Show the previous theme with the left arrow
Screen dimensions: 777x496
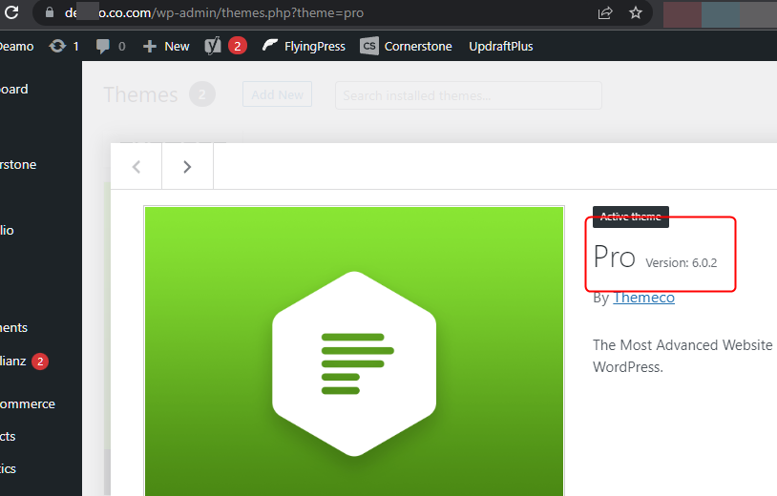(136, 167)
